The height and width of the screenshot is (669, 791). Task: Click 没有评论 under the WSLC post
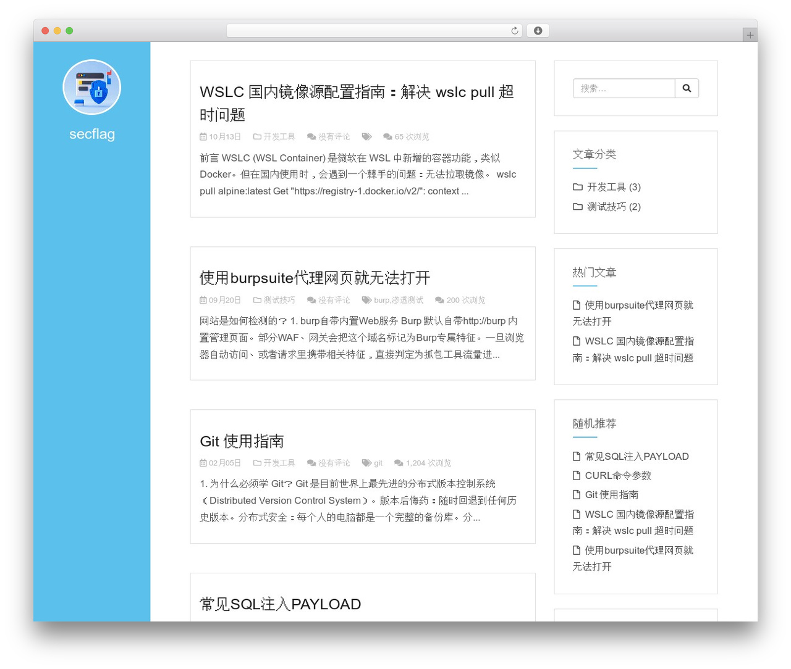tap(334, 137)
